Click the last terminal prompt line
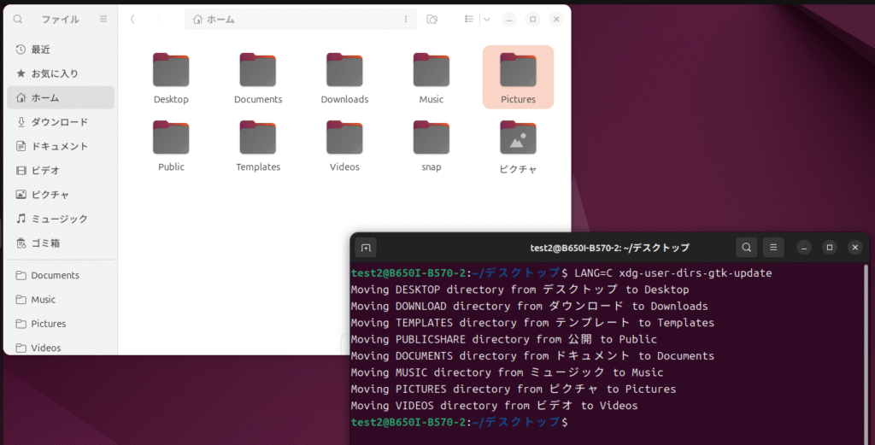The image size is (875, 445). point(459,422)
